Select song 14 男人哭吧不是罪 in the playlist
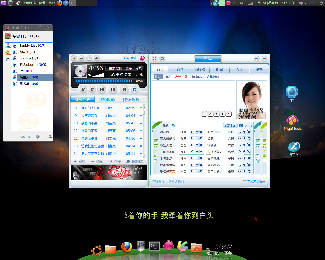 [x=107, y=154]
